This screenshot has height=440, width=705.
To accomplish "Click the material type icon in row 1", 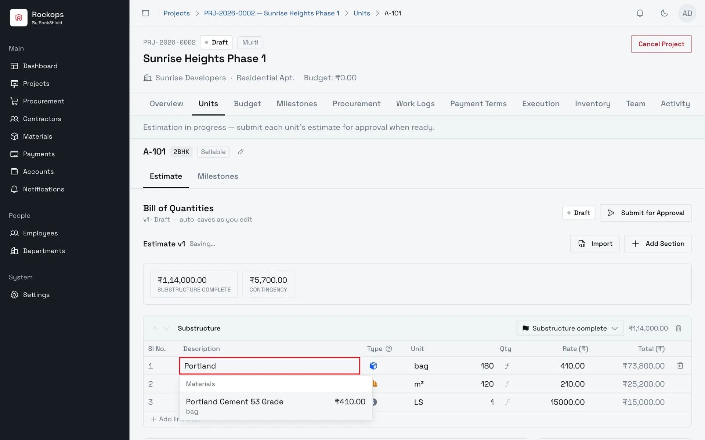I will pos(373,366).
